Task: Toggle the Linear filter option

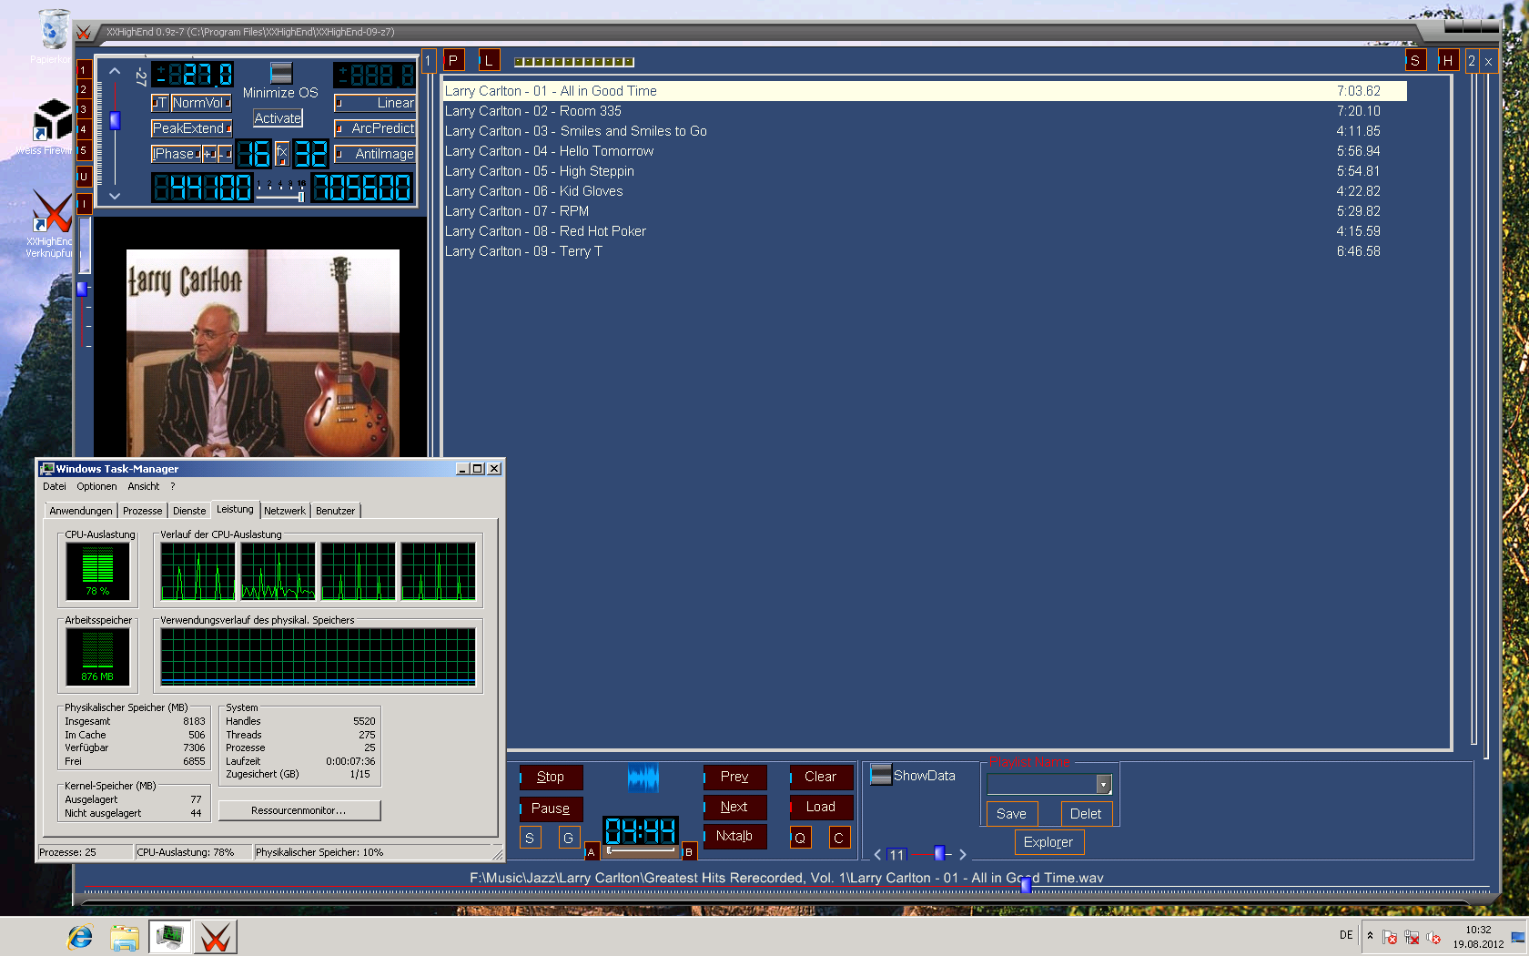Action: click(x=375, y=103)
